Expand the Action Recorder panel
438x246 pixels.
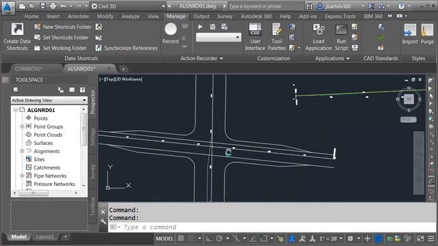tap(201, 58)
